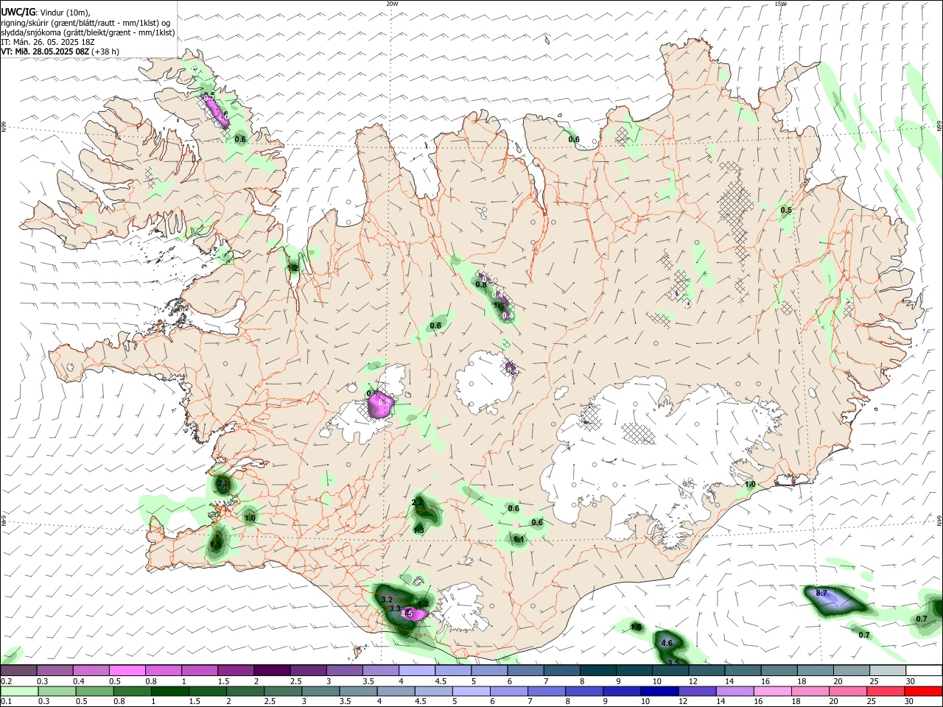This screenshot has width=943, height=707.
Task: Click the "slydda/snjókoma (grátt/bleikt/grænt - mm/1klst)" line
Action: (88, 32)
